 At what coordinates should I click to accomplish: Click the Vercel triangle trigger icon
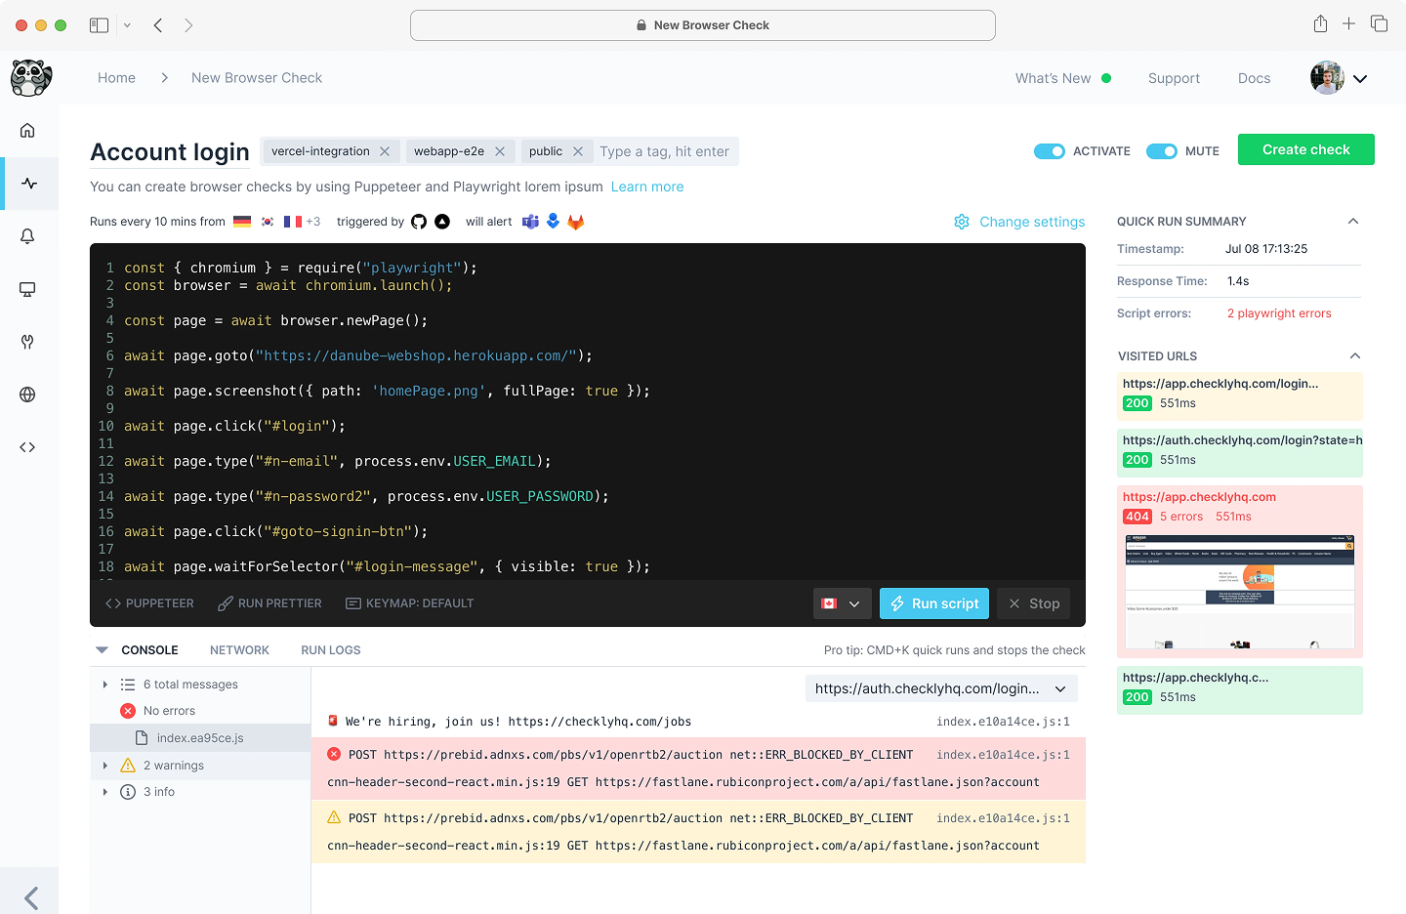[x=442, y=222]
